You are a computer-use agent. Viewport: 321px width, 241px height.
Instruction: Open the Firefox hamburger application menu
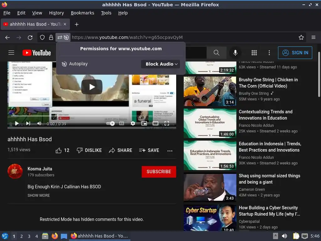[313, 37]
